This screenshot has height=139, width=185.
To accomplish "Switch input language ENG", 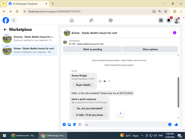I will (x=161, y=136).
